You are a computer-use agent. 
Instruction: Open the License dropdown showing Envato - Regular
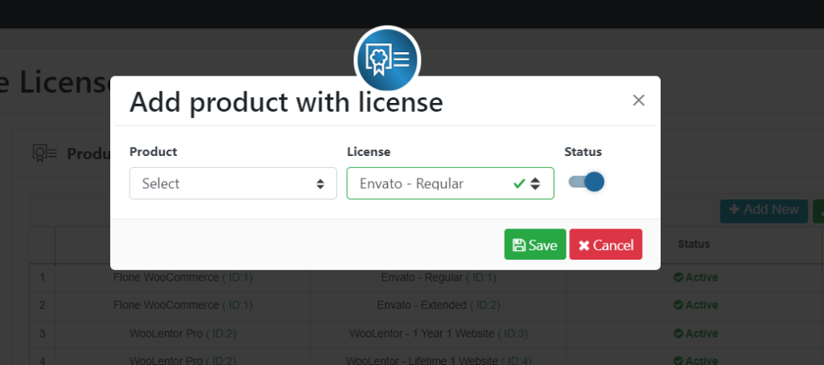pyautogui.click(x=451, y=183)
